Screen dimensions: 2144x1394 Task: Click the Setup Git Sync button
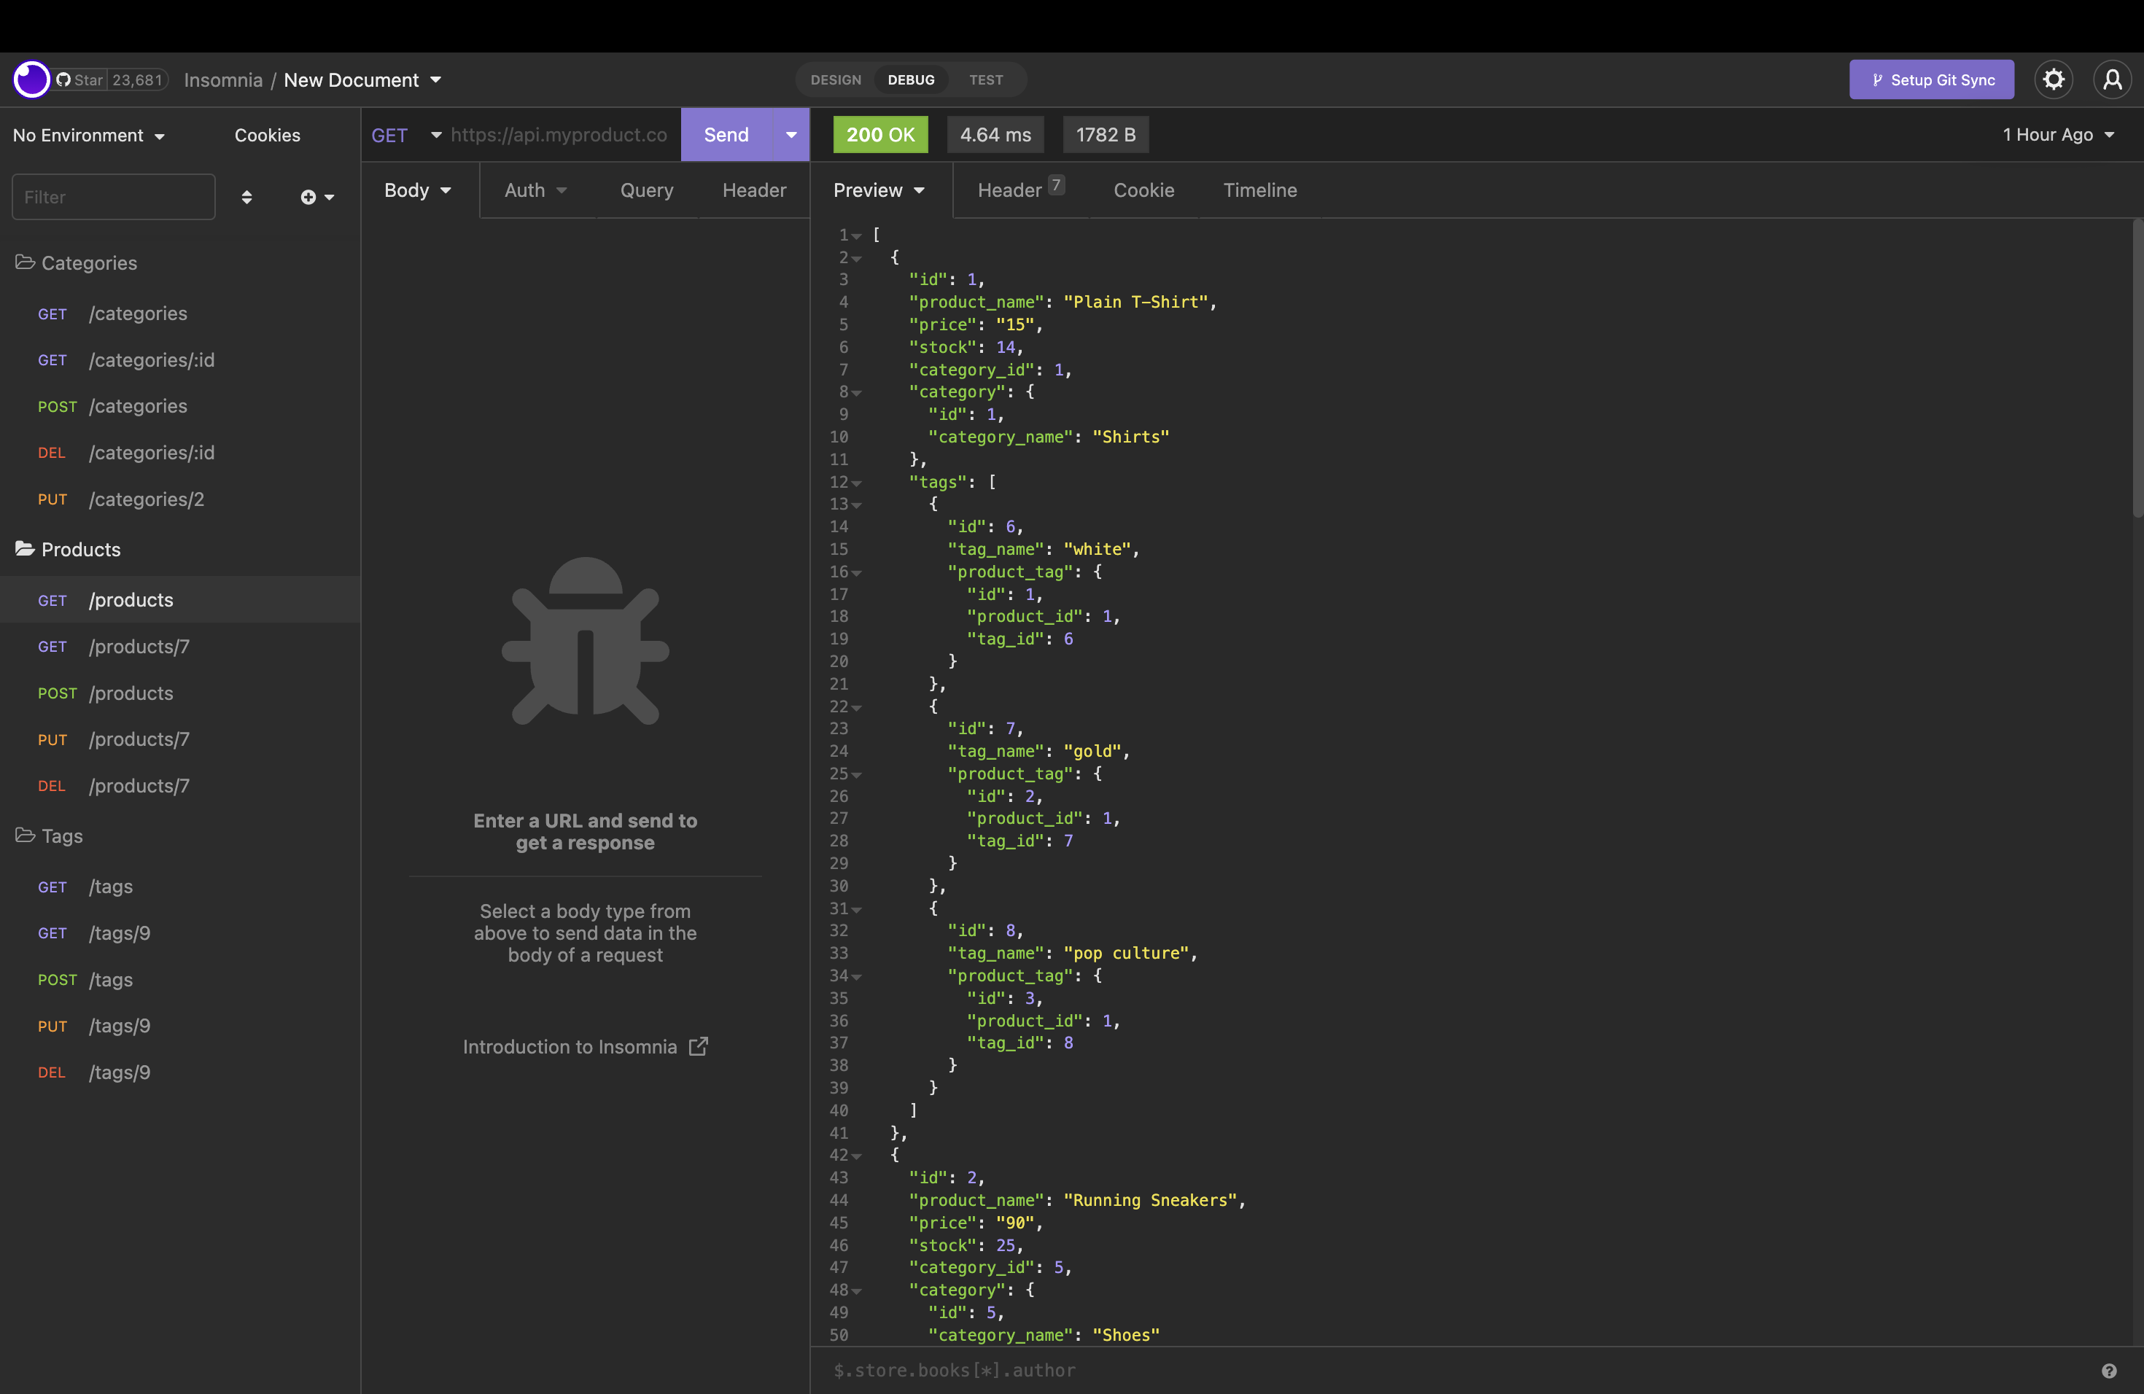(1930, 79)
